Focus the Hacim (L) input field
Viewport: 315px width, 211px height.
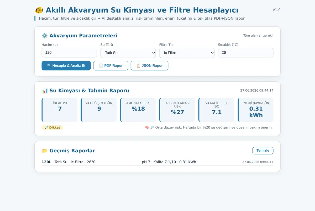coord(69,53)
